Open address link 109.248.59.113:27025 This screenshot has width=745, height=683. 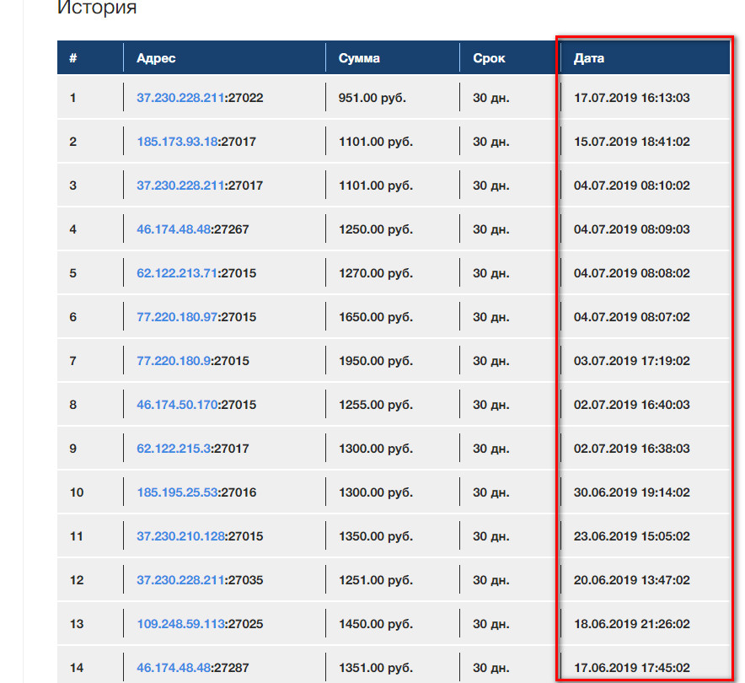200,624
